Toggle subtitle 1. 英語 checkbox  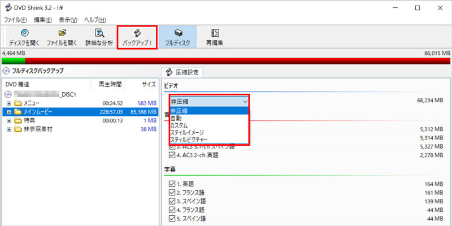172,184
